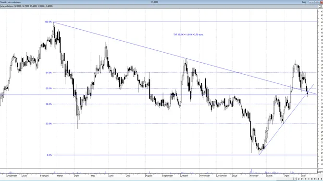323x181 pixels.
Task: Maximize the chart window
Action: point(317,2)
